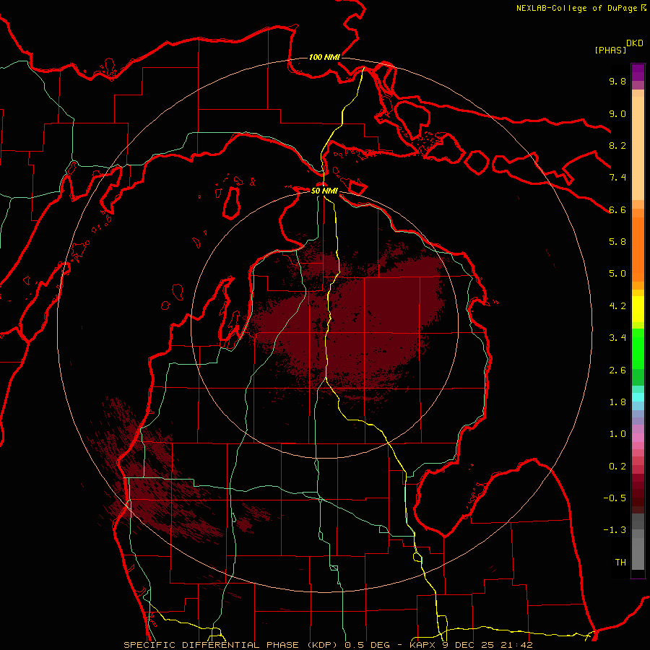The height and width of the screenshot is (650, 650).
Task: Click the 9.8 legend value
Action: click(617, 82)
